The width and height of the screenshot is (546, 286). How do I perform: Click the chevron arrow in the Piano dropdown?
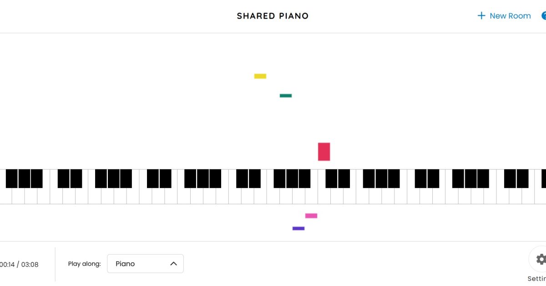point(173,264)
